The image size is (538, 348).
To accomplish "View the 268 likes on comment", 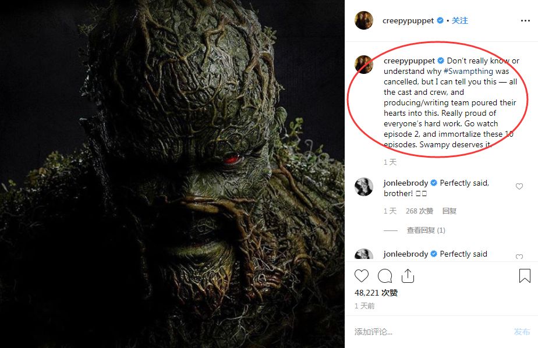I will pyautogui.click(x=419, y=211).
